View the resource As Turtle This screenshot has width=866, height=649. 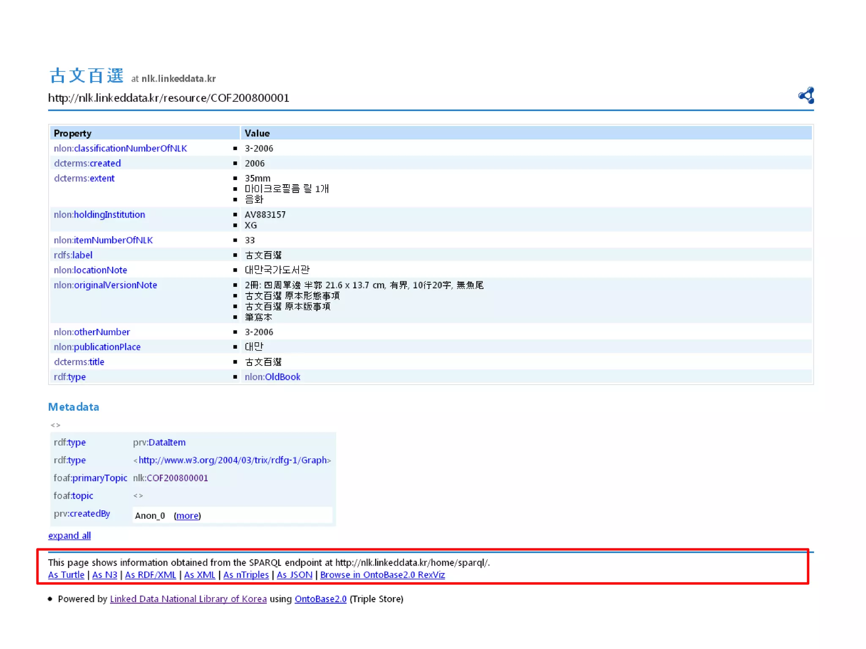click(x=66, y=575)
